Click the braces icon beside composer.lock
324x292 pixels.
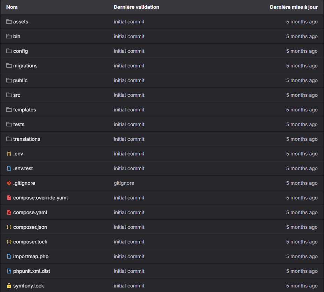[9, 242]
